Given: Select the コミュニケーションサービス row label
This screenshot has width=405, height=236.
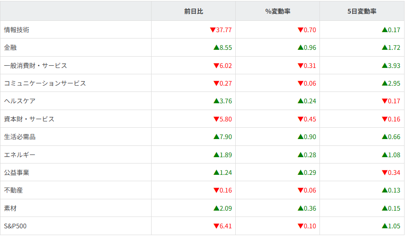Looking at the screenshot, I should pos(45,83).
